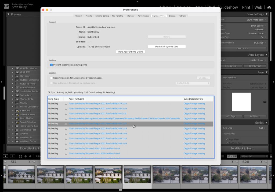Collapse the Sync Activity section
This screenshot has height=192, width=275.
[x=49, y=92]
